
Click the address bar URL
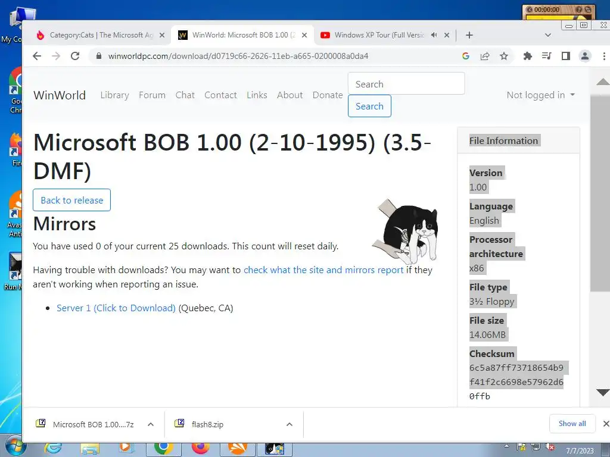[x=238, y=56]
